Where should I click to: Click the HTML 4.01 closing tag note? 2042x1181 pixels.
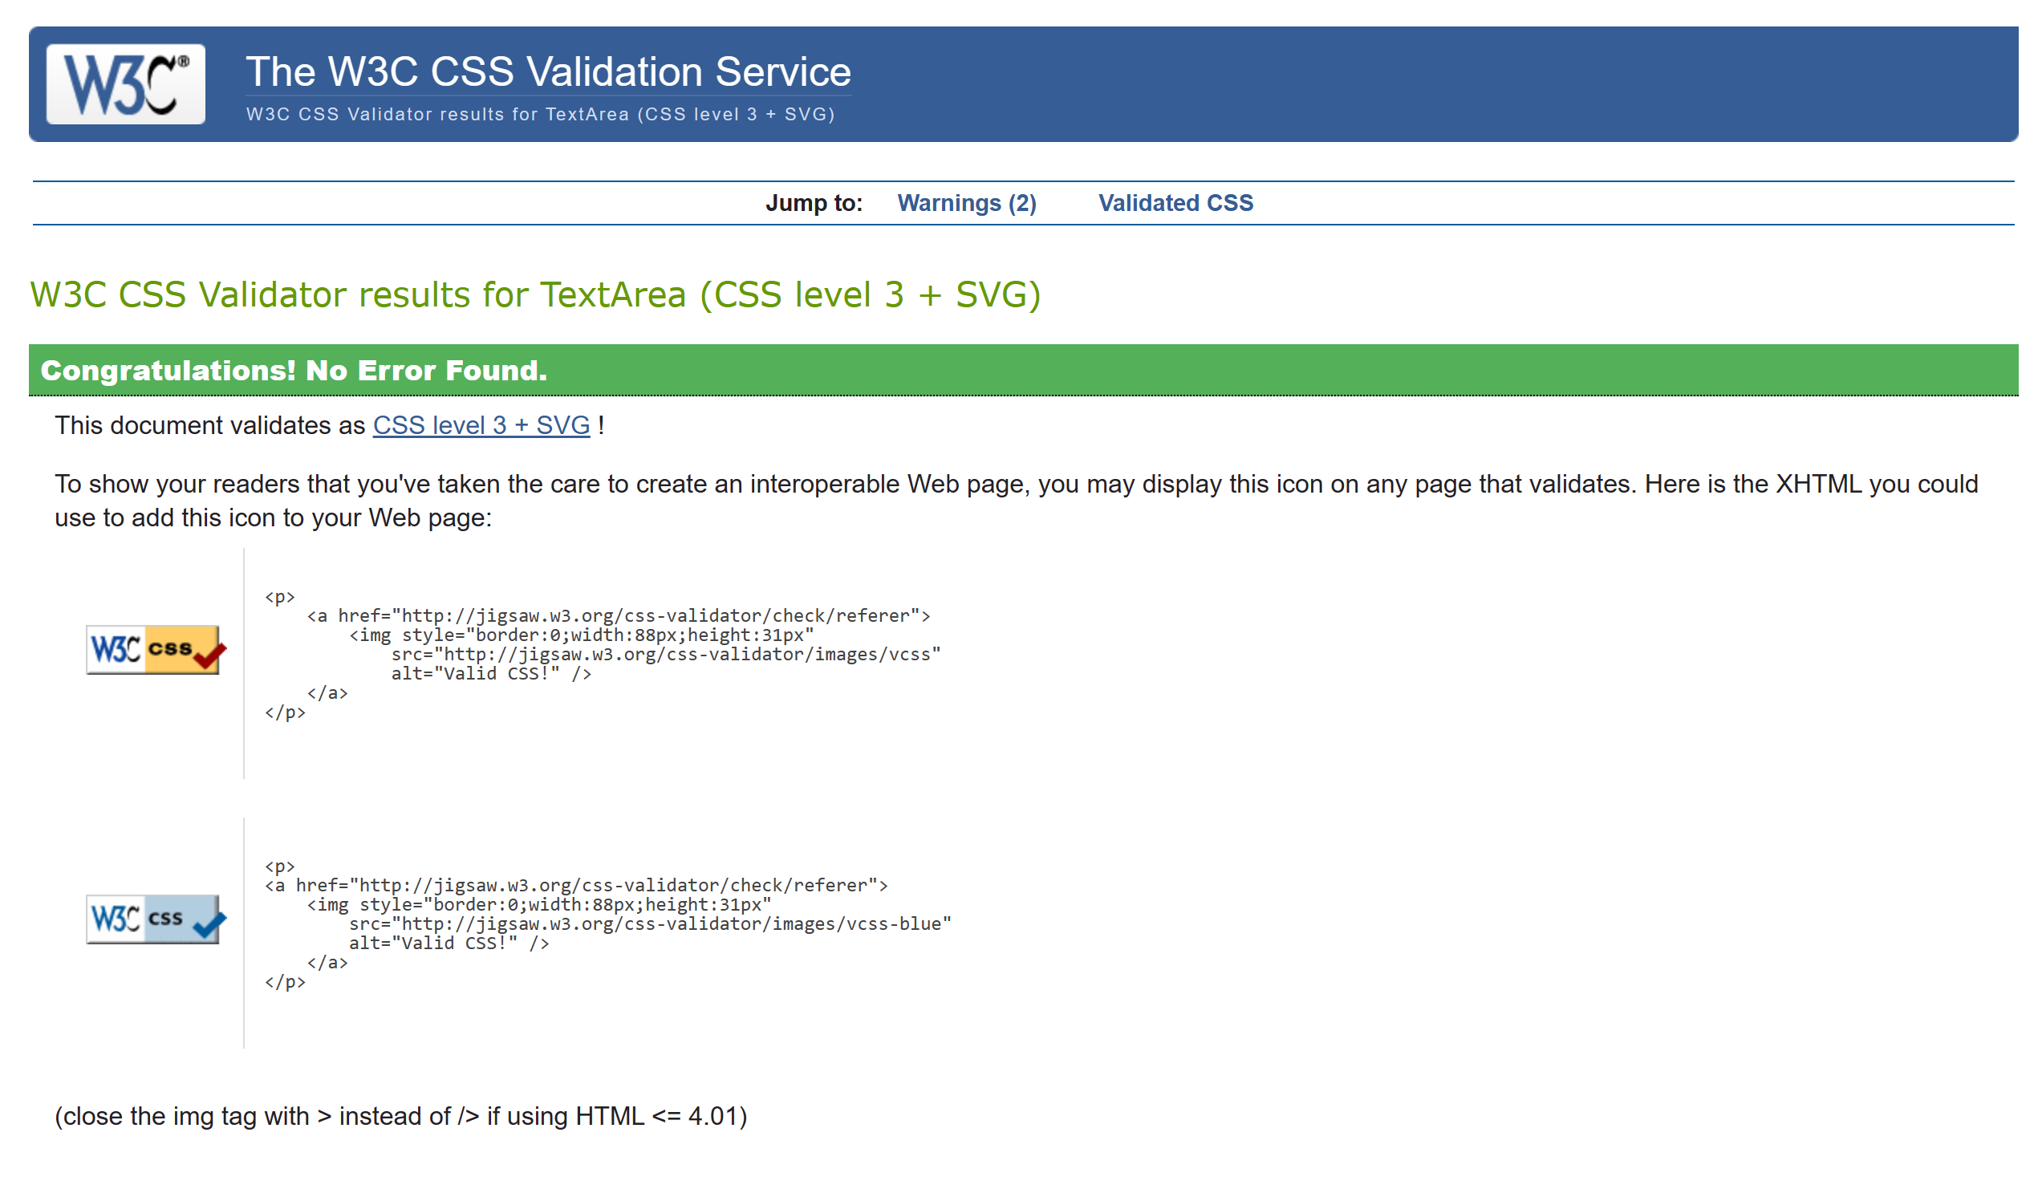[400, 1116]
